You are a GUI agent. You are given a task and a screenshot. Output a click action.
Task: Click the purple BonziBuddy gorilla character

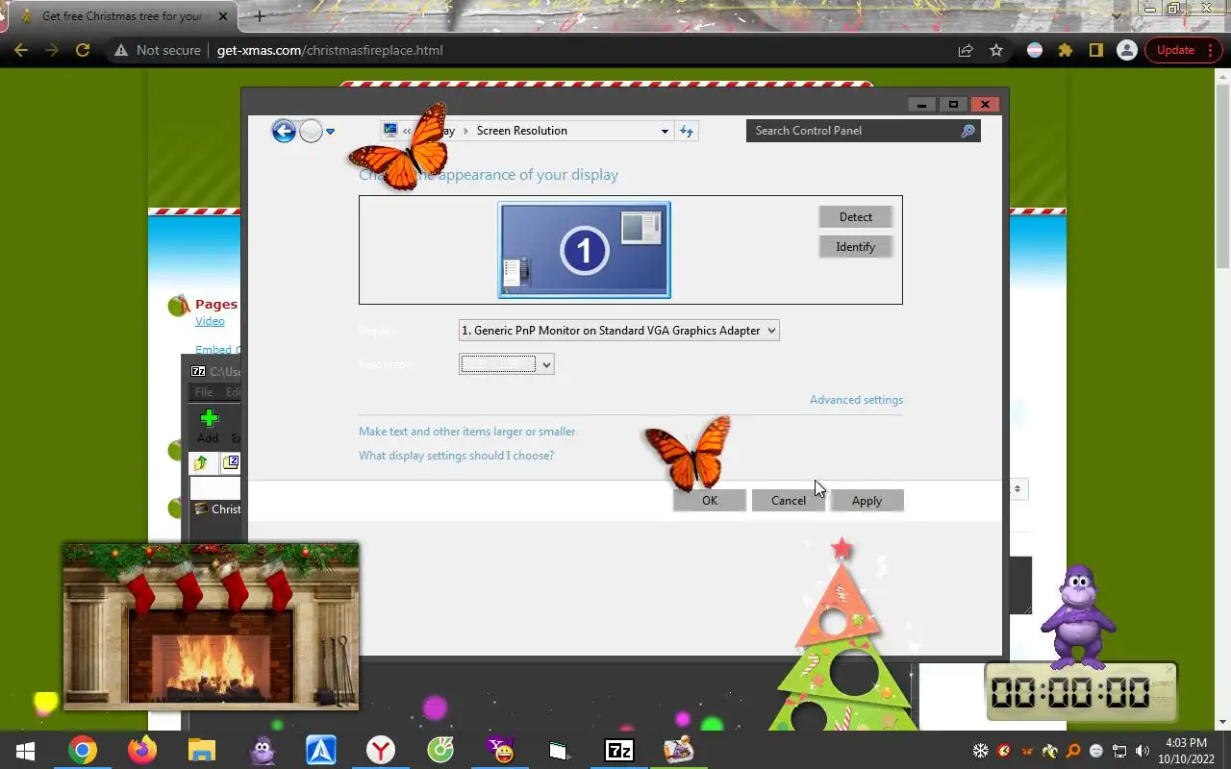1078,616
